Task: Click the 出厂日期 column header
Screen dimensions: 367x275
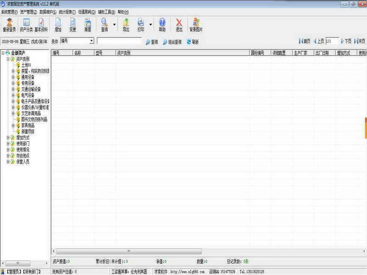Action: (x=324, y=53)
